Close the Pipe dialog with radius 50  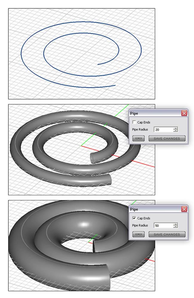pos(184,209)
